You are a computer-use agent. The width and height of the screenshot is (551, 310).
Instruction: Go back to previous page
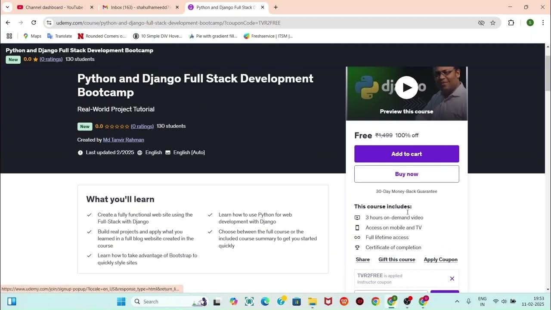point(8,23)
